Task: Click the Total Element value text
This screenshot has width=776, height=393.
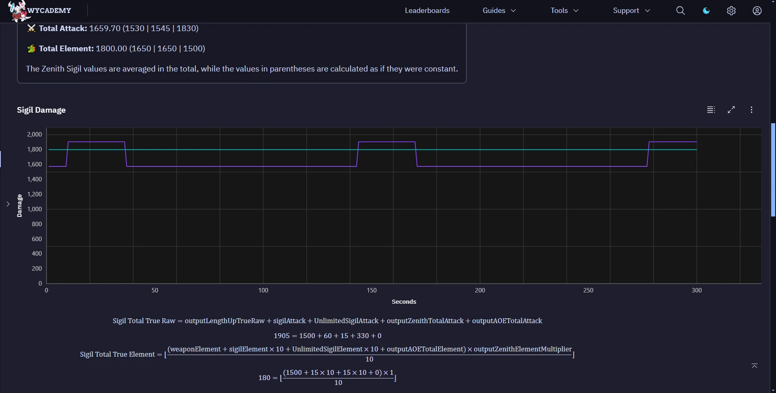Action: coord(150,48)
